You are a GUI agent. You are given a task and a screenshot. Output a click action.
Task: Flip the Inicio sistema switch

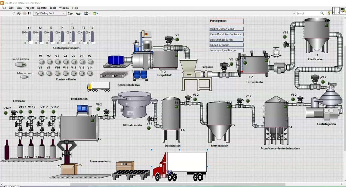click(21, 64)
